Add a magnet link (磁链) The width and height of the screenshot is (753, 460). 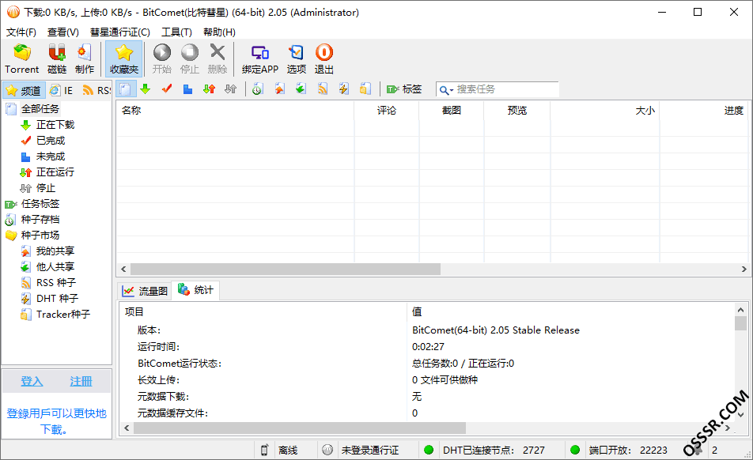coord(57,59)
